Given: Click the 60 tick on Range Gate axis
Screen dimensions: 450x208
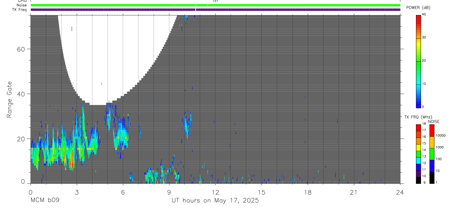Looking at the screenshot, I should [21, 49].
